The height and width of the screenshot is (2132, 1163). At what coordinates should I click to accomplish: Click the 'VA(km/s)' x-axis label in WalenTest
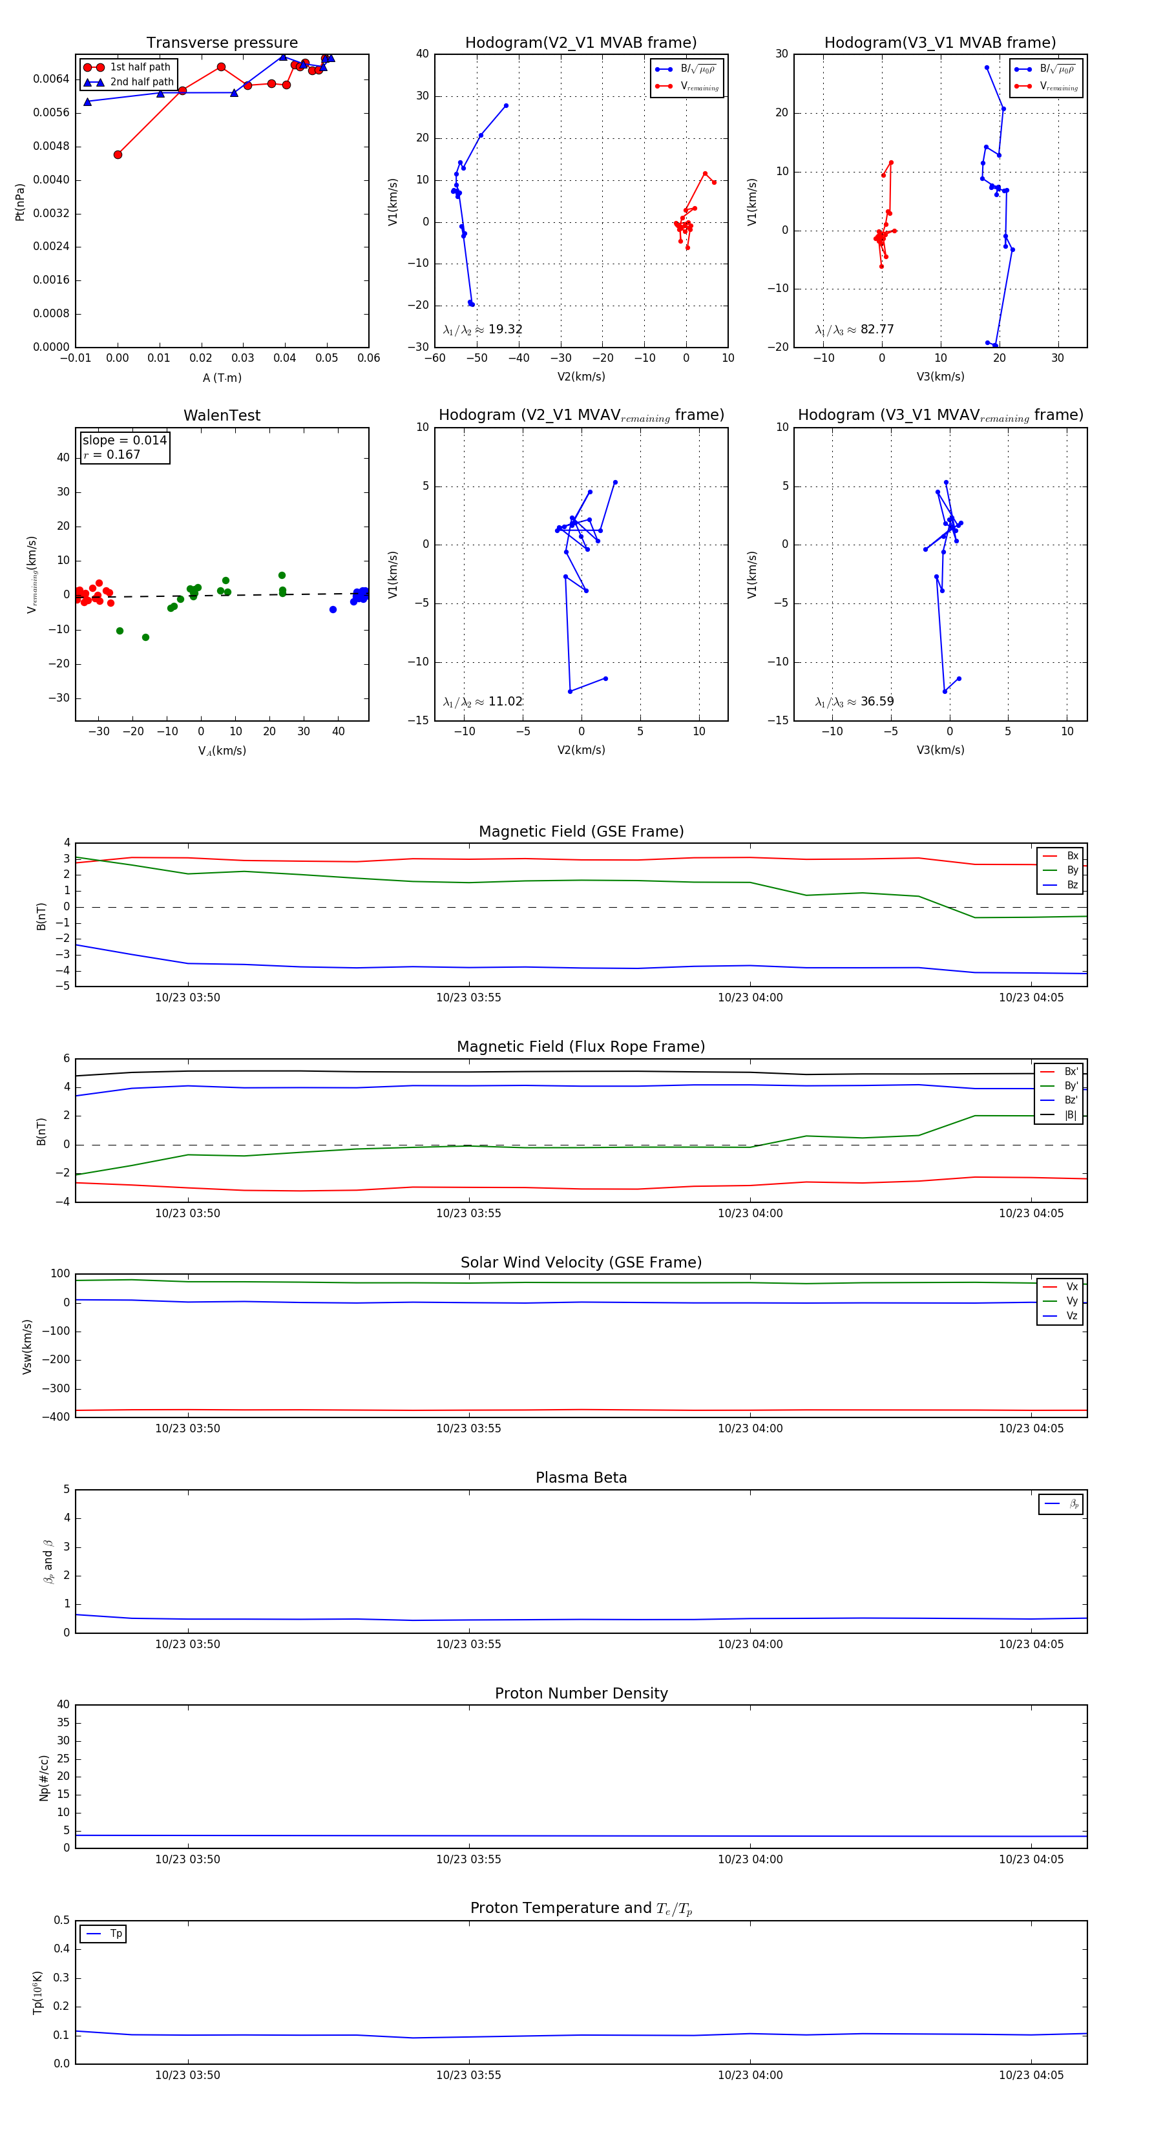pos(222,751)
